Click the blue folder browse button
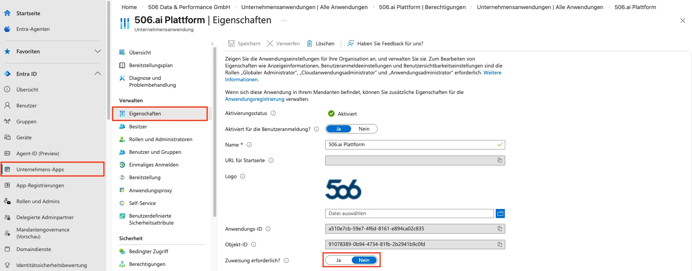 [x=500, y=213]
